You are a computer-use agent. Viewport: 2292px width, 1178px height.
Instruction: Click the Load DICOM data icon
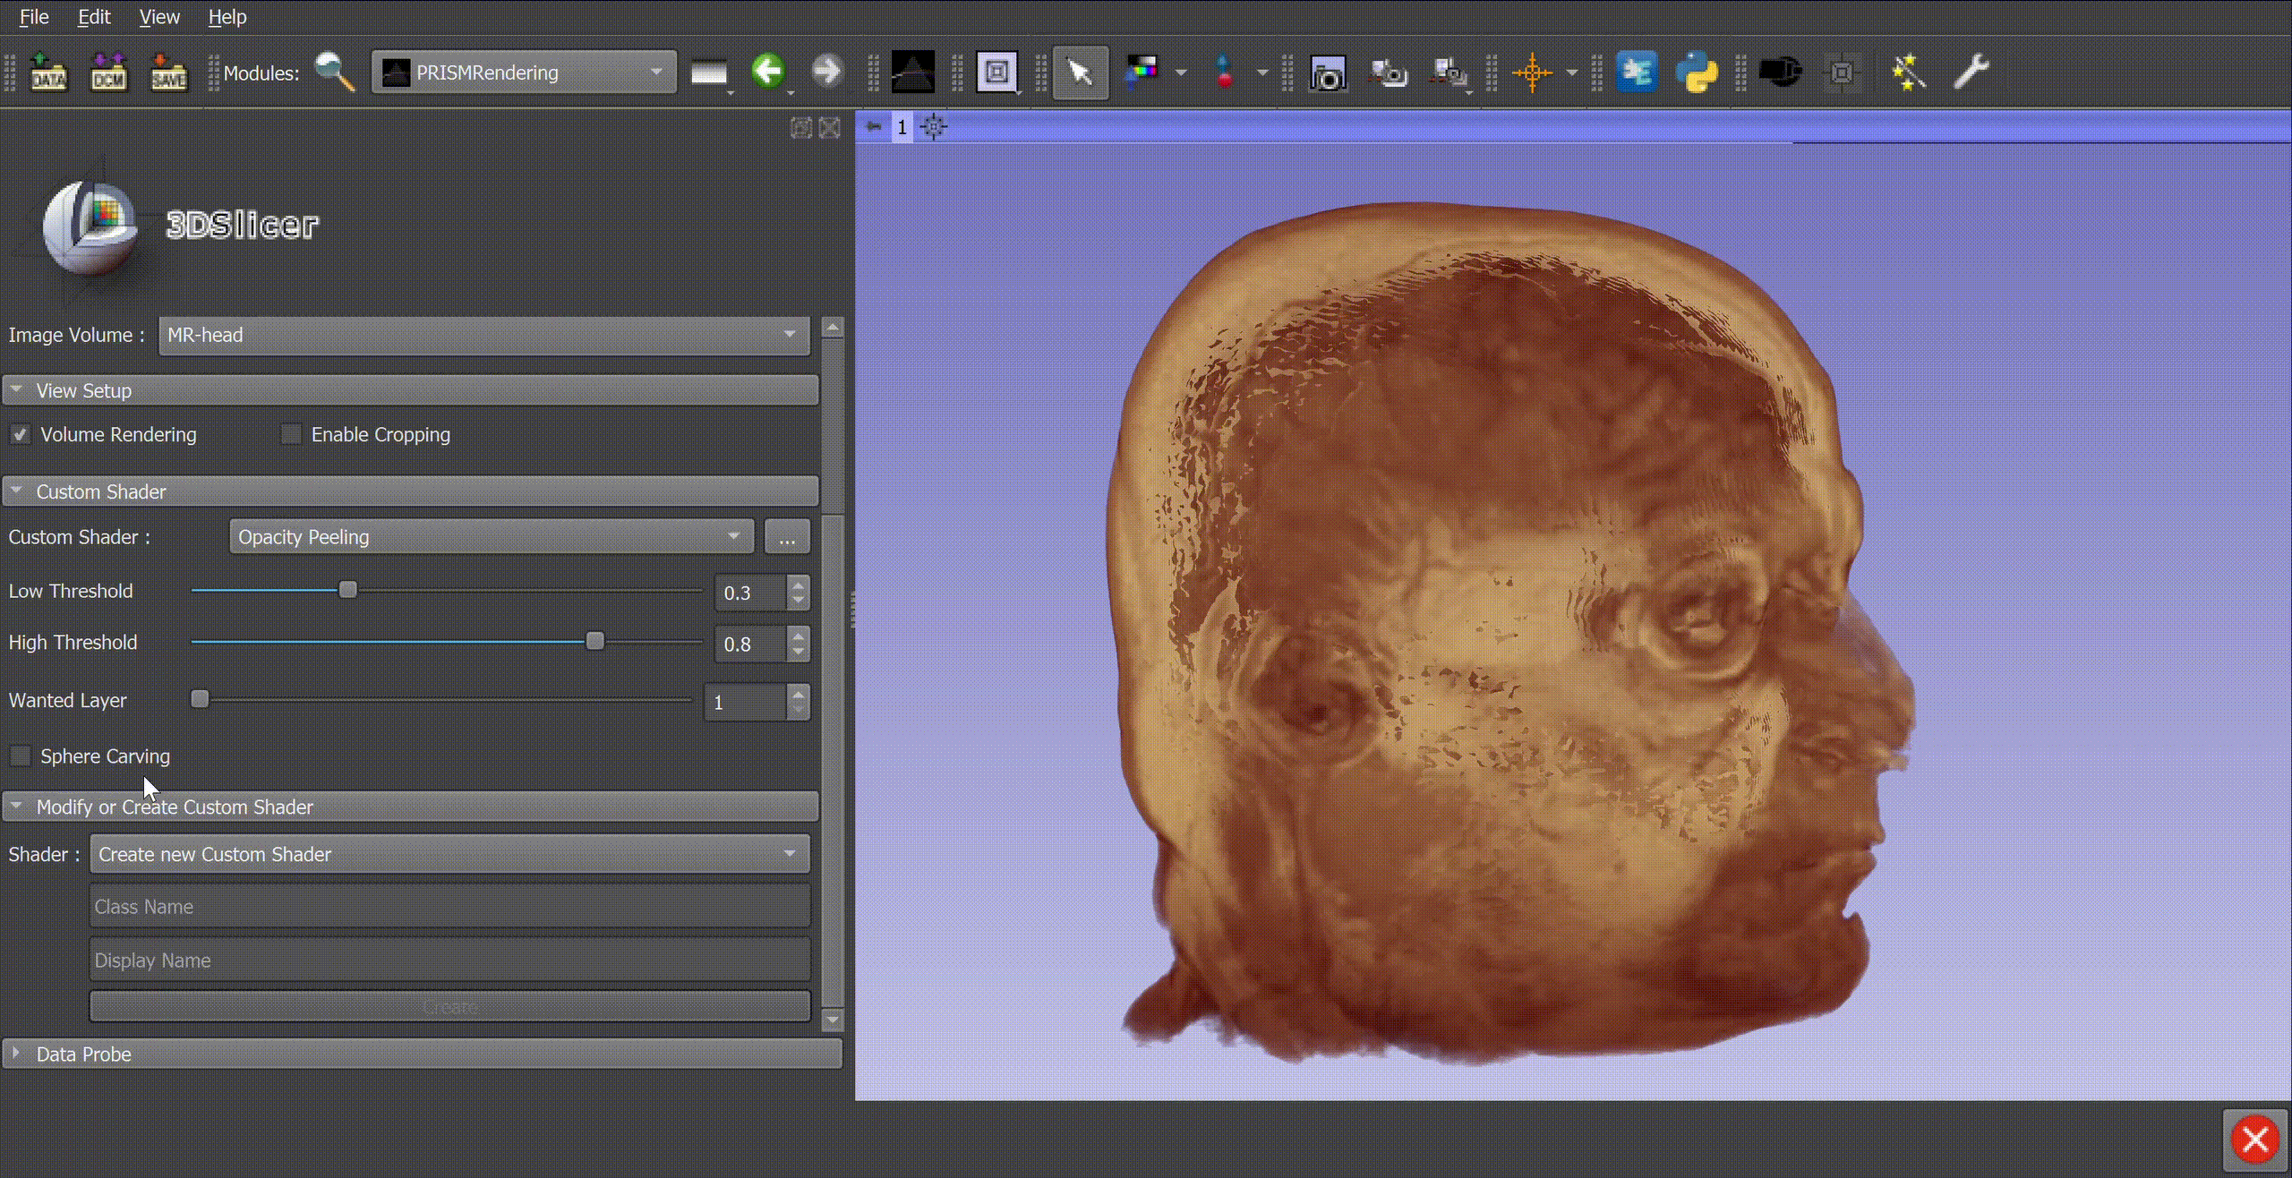tap(108, 73)
